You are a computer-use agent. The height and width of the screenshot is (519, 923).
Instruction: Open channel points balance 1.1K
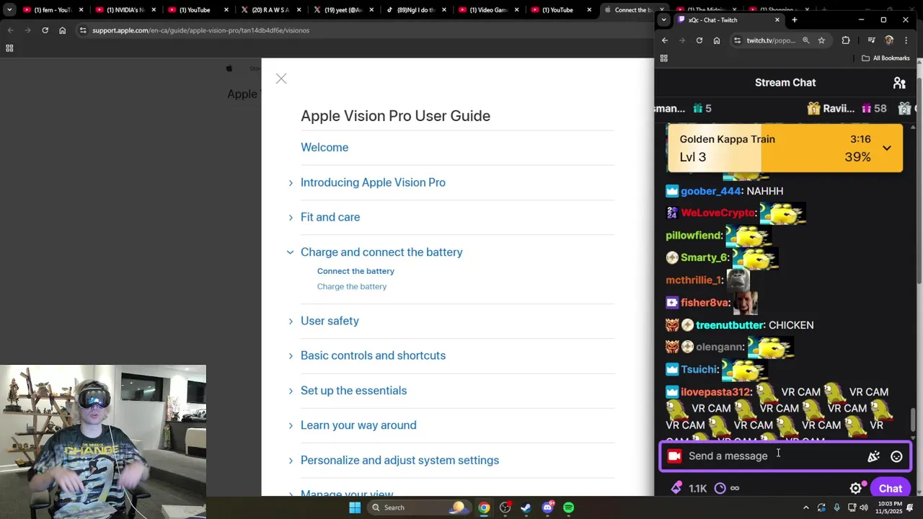(x=689, y=488)
